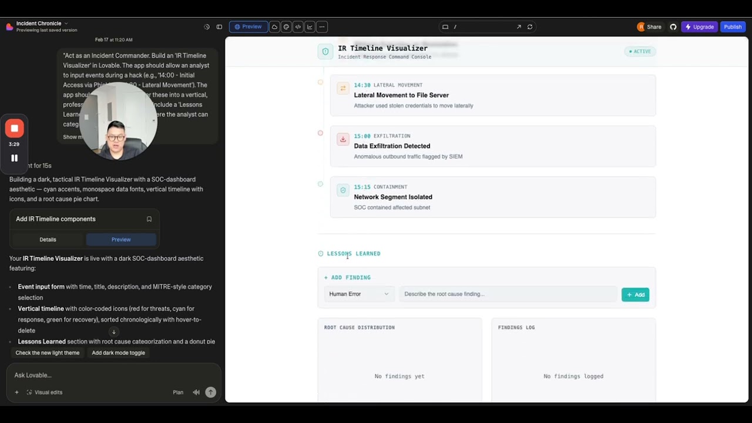Pause the screen recording
Screen dimensions: 752x423
point(15,158)
